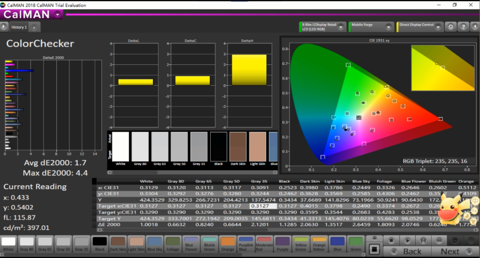Viewport: 480px width, 258px height.
Task: Open the settings gear in the toolbar
Action: pos(451,27)
